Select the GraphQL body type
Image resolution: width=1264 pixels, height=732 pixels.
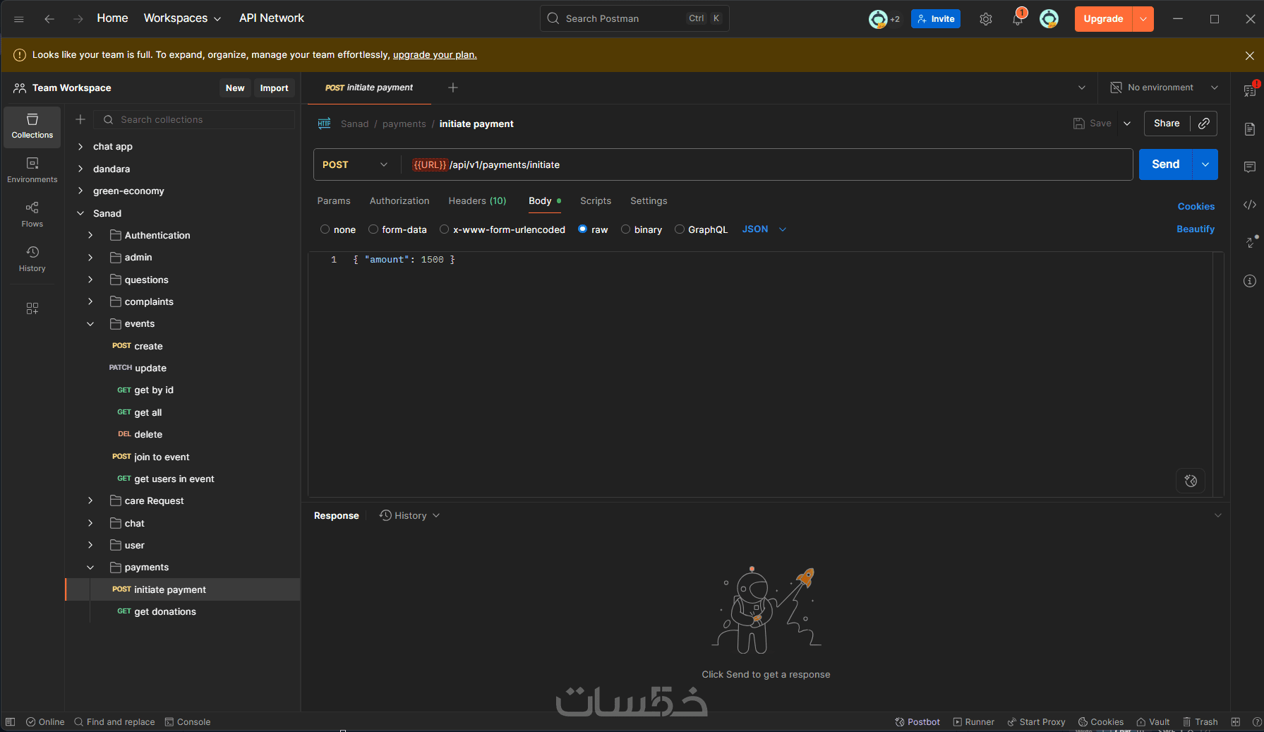(680, 229)
